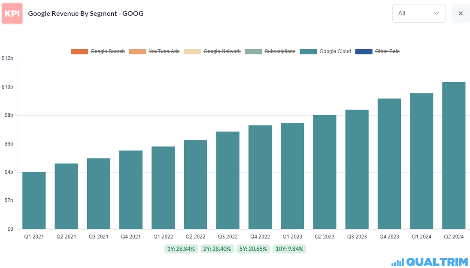470x268 pixels.
Task: Open the All time-range dropdown
Action: click(x=419, y=13)
